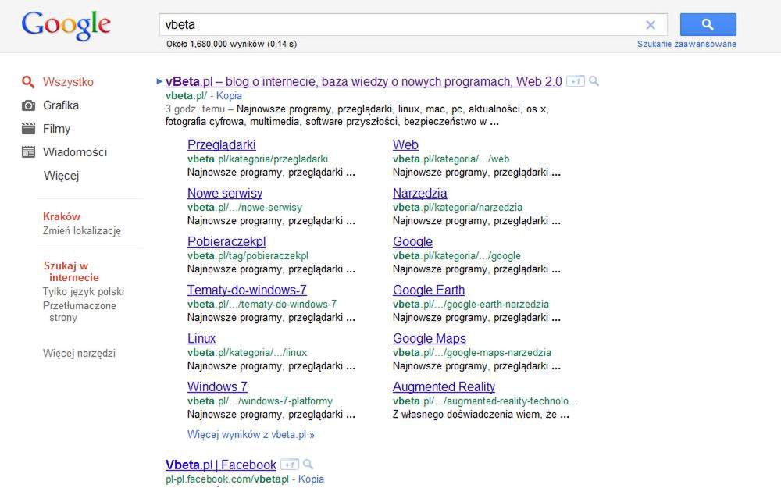Viewport: 781px width, 488px height.
Task: Open Google sitelink
Action: [x=412, y=241]
